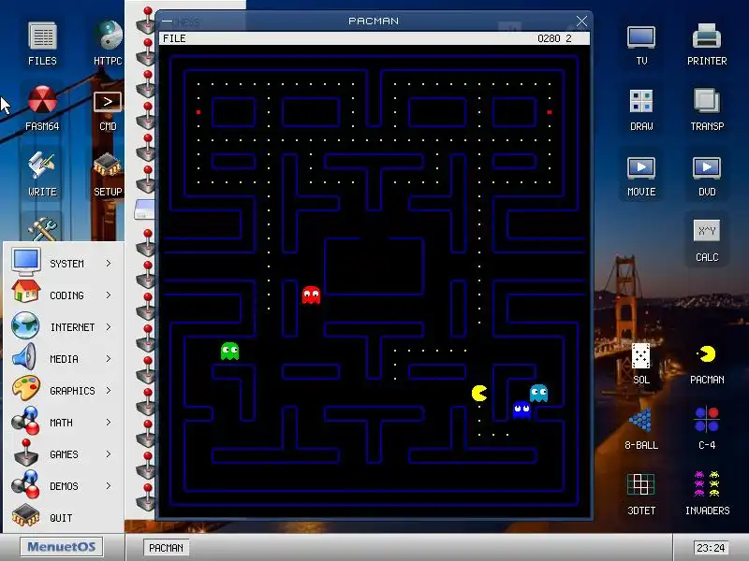Close the Pacman window
This screenshot has height=561, width=749.
[581, 21]
